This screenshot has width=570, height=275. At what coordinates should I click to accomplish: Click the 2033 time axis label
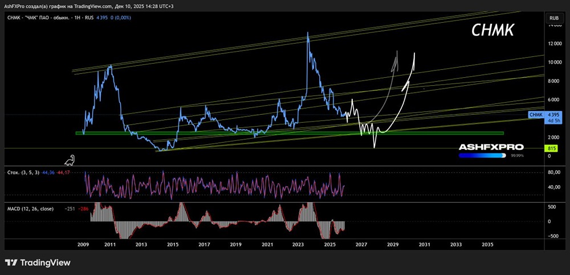456,244
